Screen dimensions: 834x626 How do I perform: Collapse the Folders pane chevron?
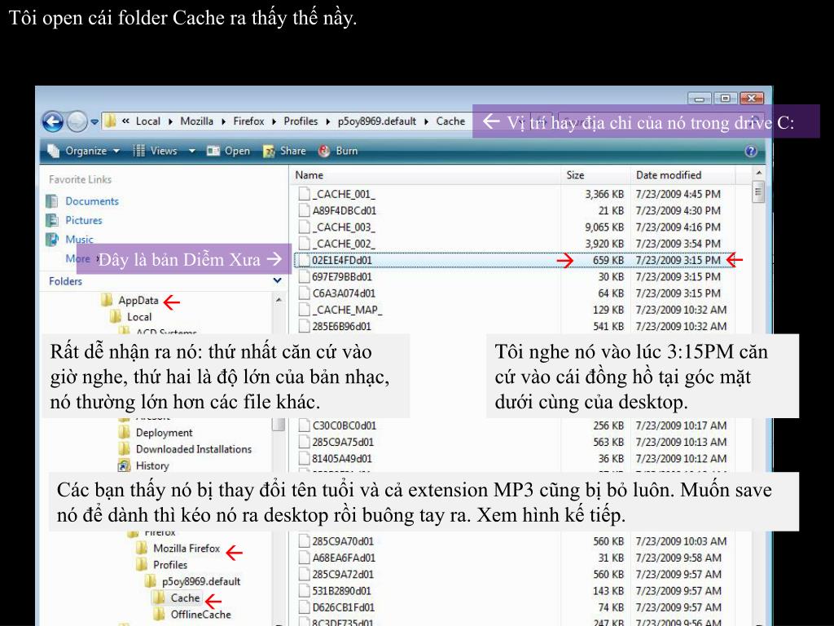[277, 280]
